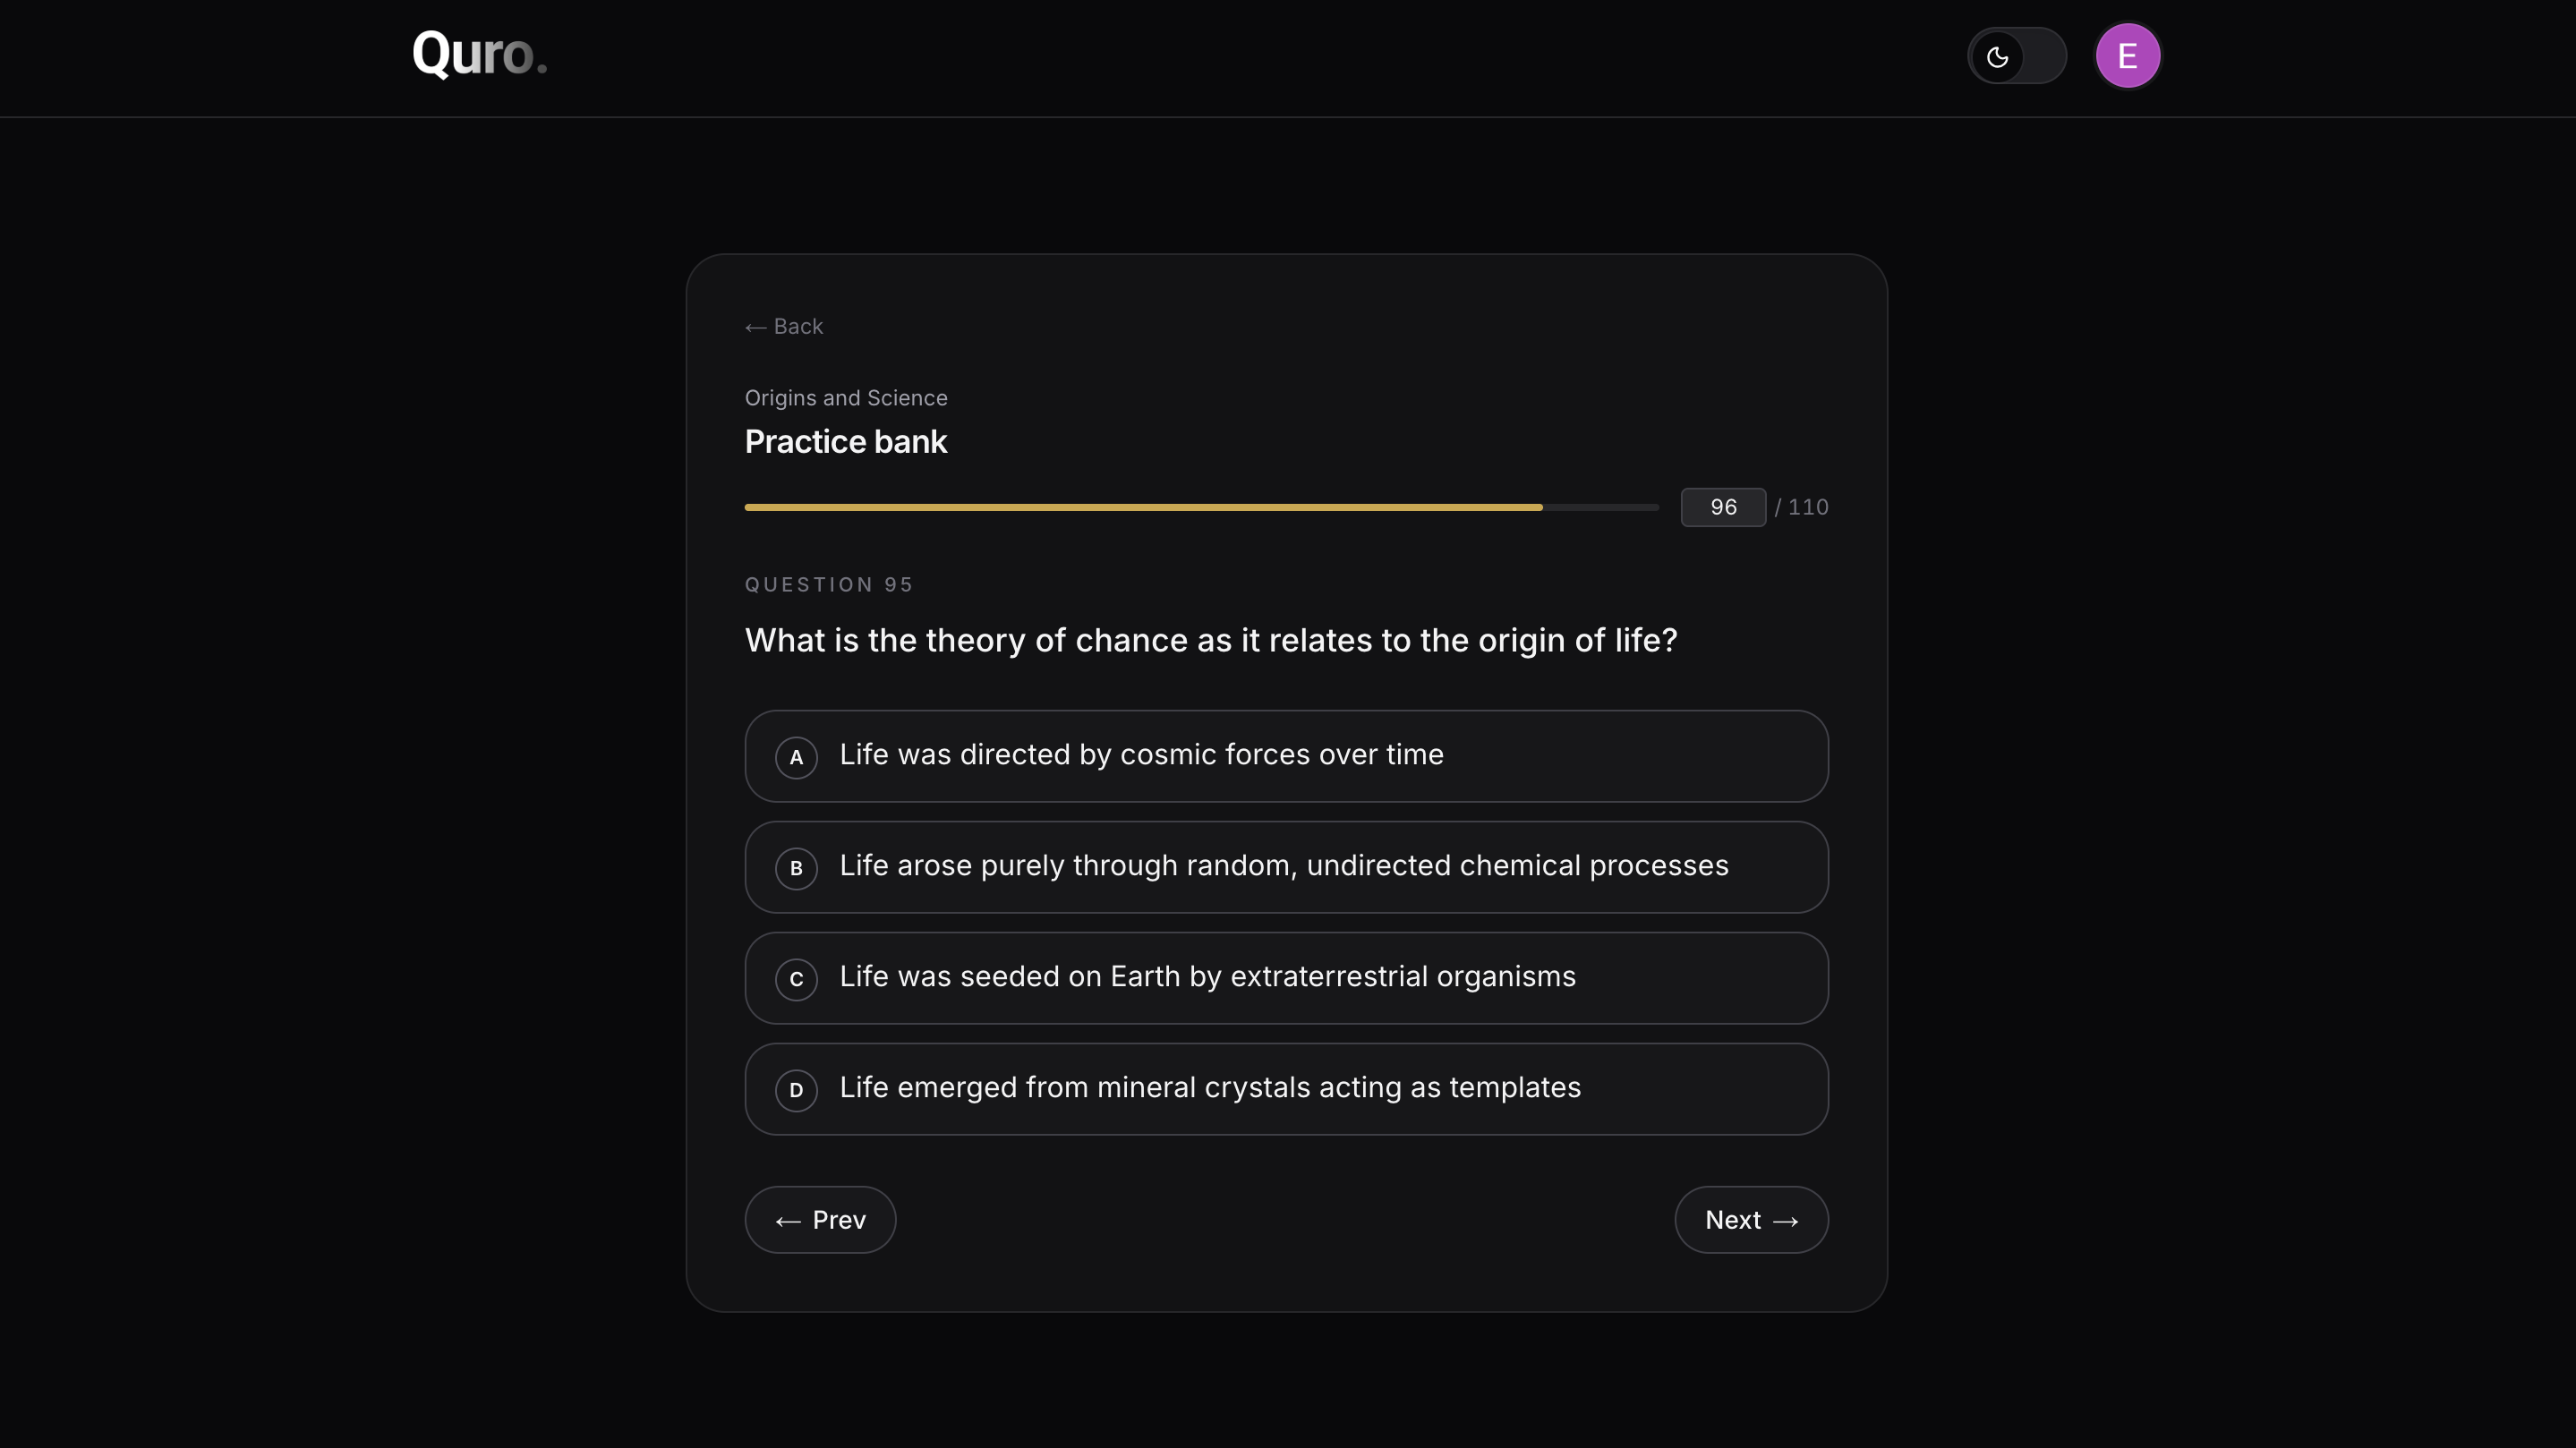Click the yellow progress bar
The image size is (2576, 1448).
point(1143,508)
